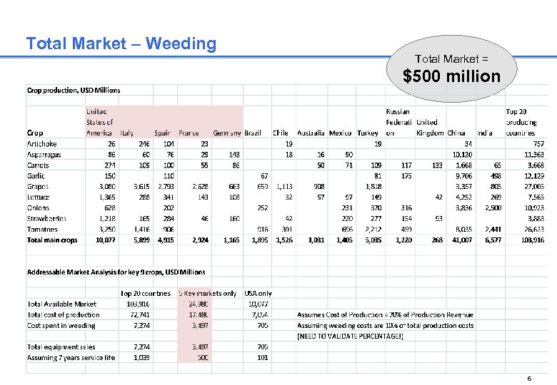Image resolution: width=557 pixels, height=385 pixels.
Task: Click the Tomatoes row label
Action: click(x=42, y=230)
